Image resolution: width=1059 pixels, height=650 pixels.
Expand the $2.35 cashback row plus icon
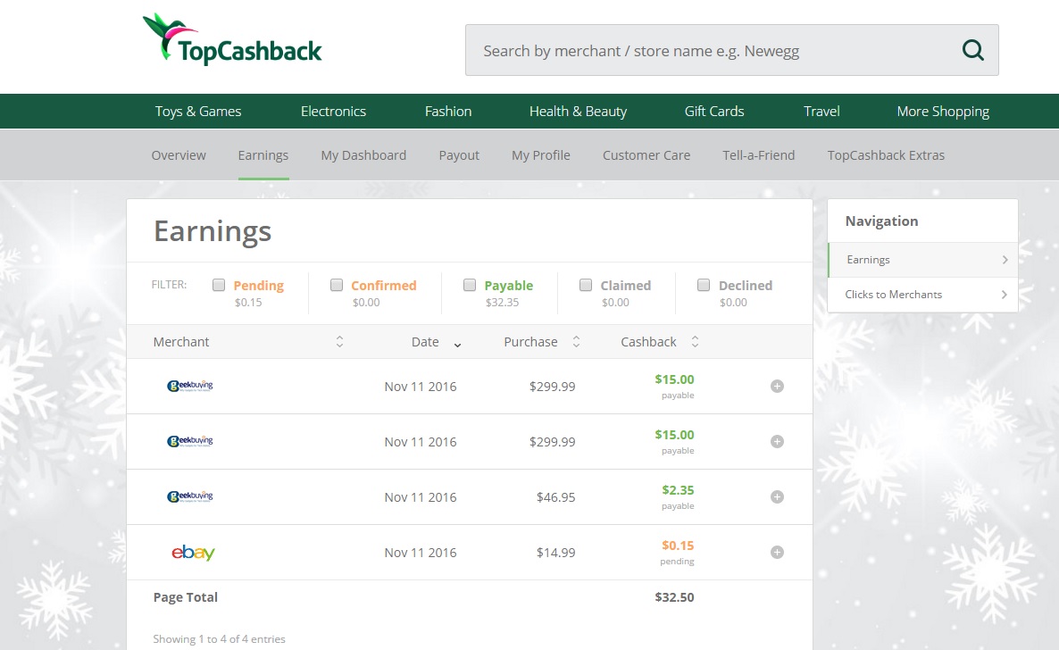pyautogui.click(x=777, y=497)
